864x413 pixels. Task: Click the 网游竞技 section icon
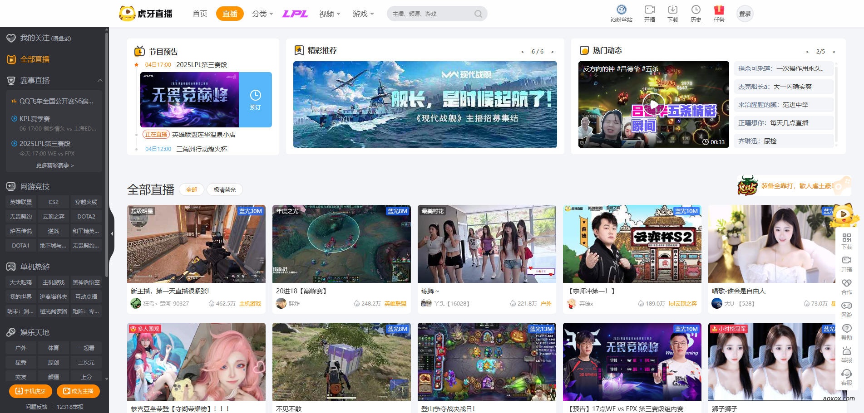(11, 186)
